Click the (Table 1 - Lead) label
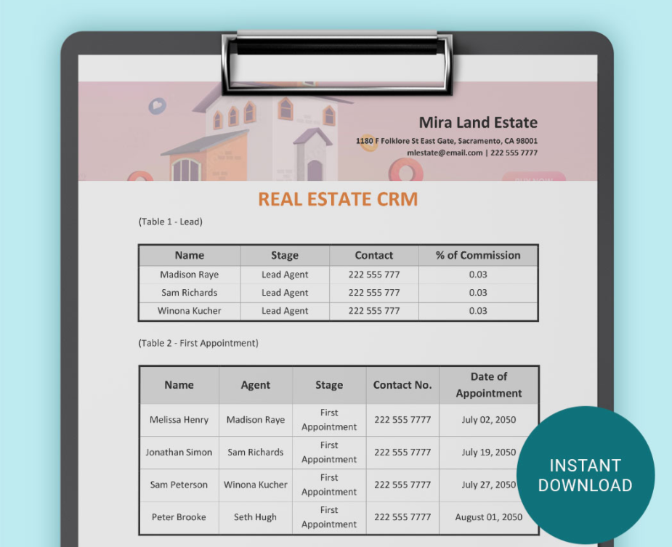The height and width of the screenshot is (547, 672). click(x=171, y=222)
